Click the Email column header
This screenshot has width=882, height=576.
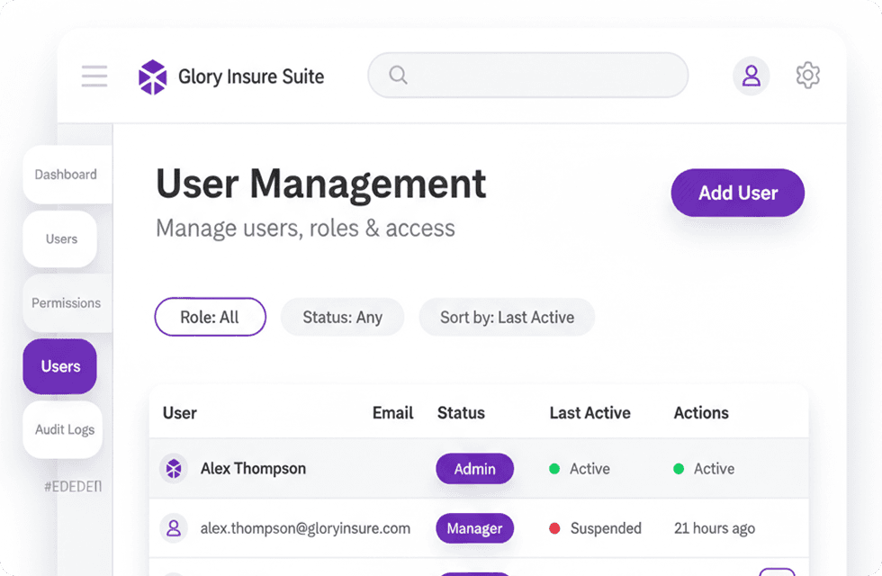[392, 413]
